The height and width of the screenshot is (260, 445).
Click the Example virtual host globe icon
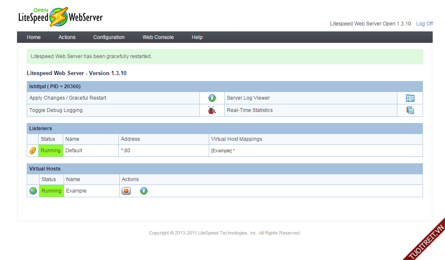(33, 191)
